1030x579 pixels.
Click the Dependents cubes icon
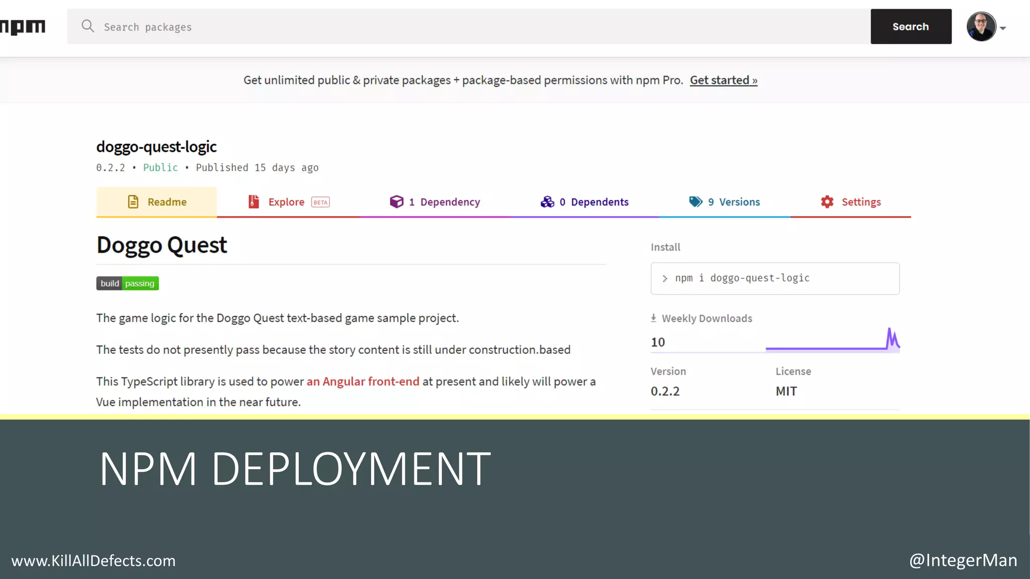click(x=547, y=202)
